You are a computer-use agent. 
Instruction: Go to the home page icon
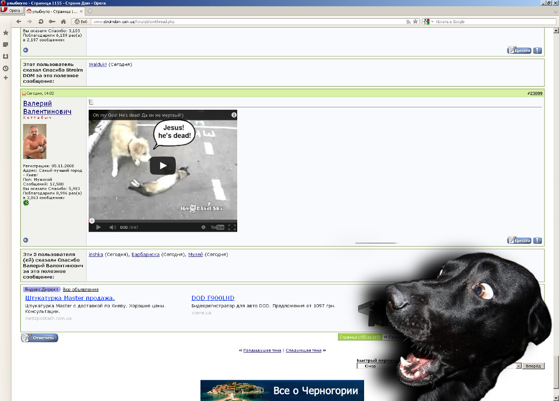pyautogui.click(x=63, y=22)
